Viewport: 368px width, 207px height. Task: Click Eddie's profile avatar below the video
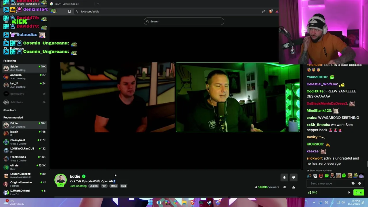(61, 180)
